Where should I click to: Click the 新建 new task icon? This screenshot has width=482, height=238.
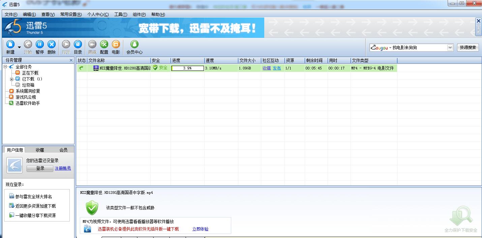(10, 44)
